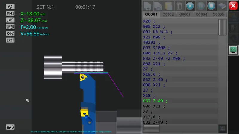239x134 pixels.
Task: Switch camera view with camera 3 button
Action: click(10, 127)
